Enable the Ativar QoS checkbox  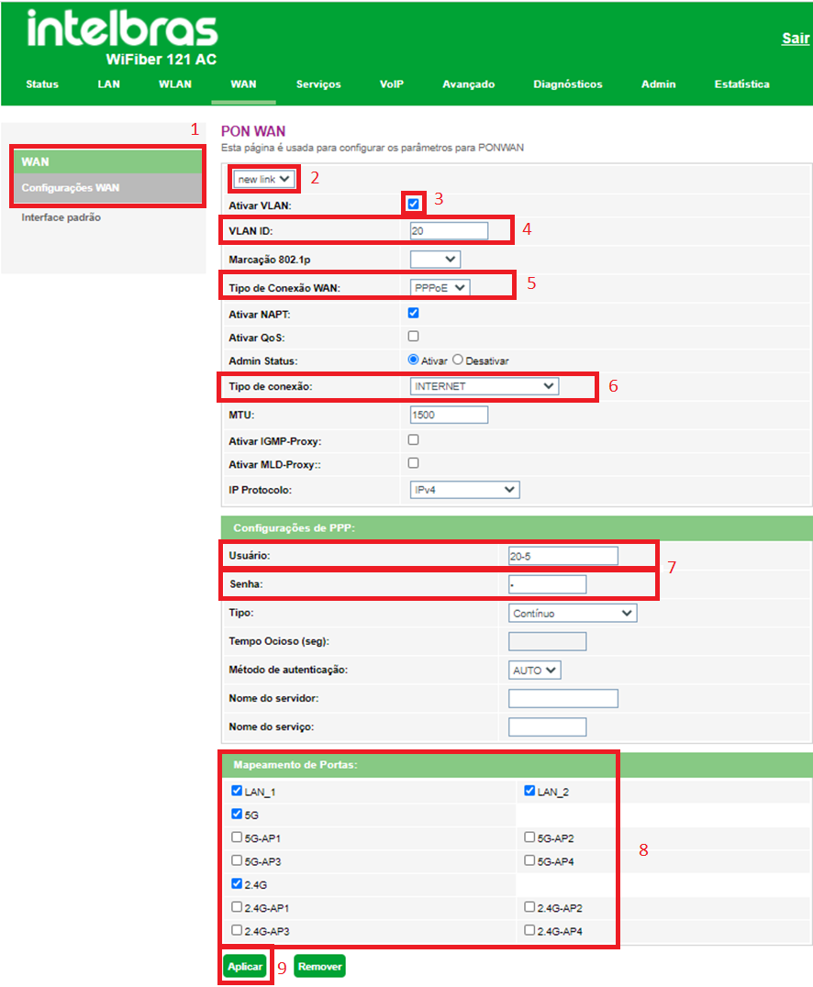(413, 336)
